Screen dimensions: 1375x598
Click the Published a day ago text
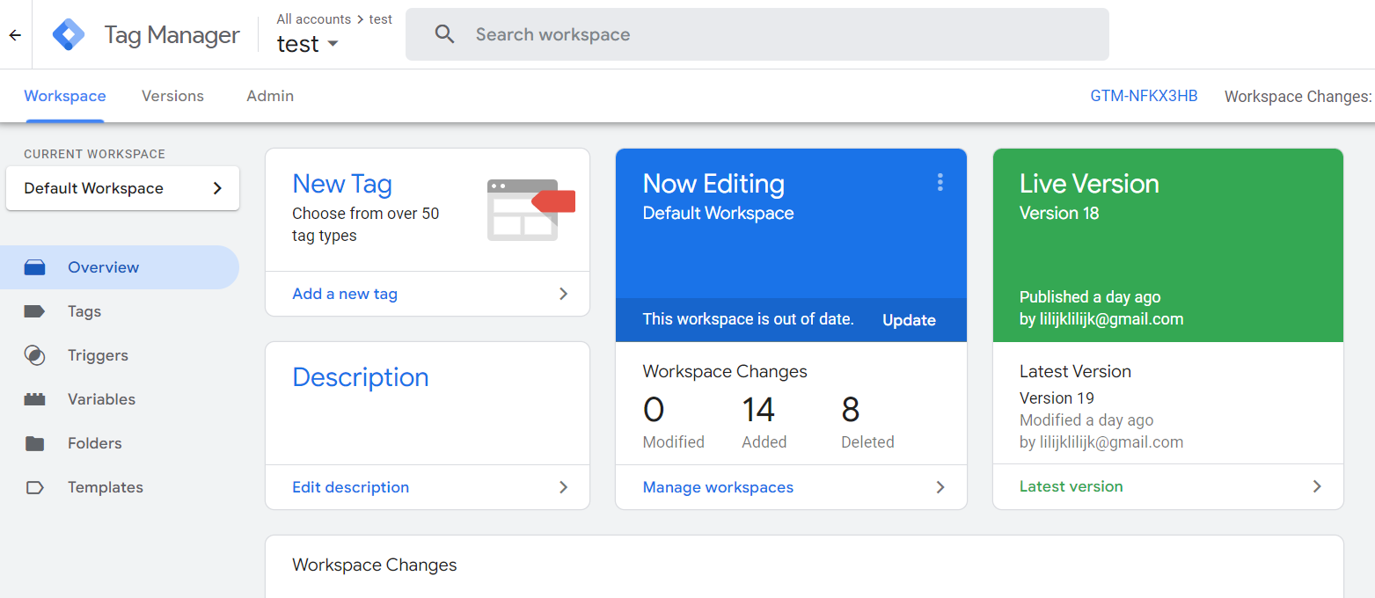tap(1090, 296)
